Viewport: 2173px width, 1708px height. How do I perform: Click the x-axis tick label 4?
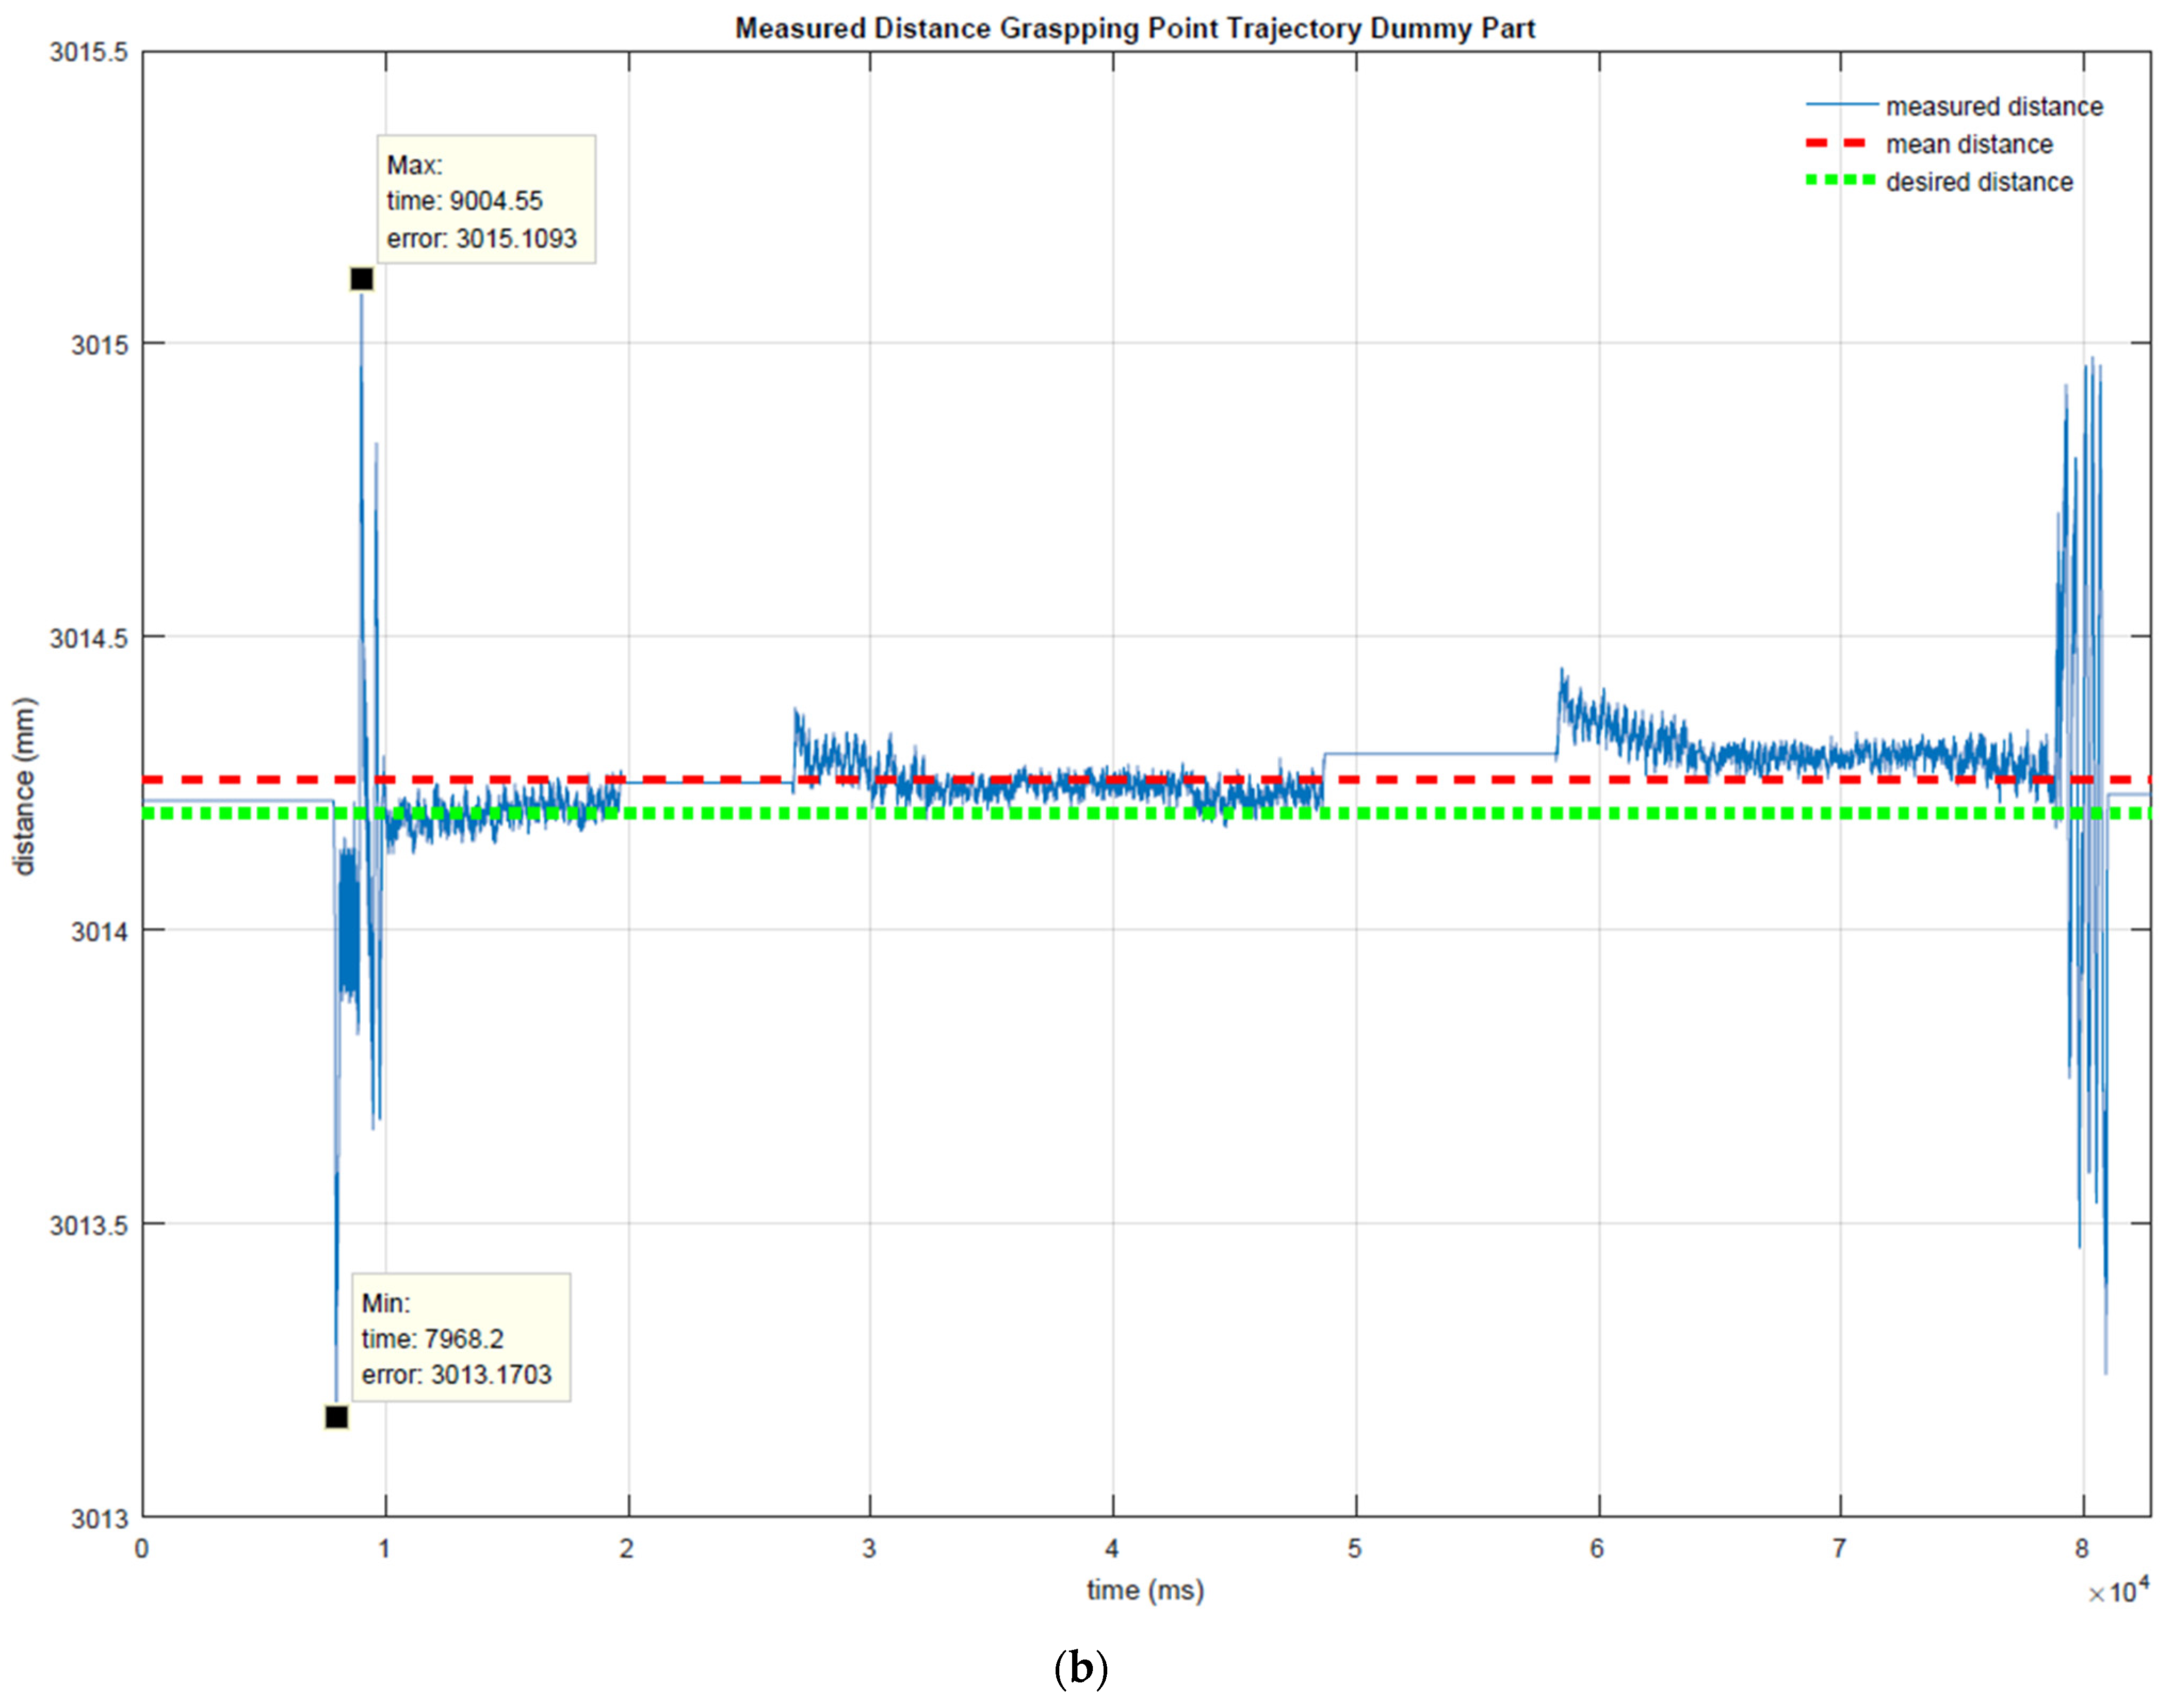1112,1549
